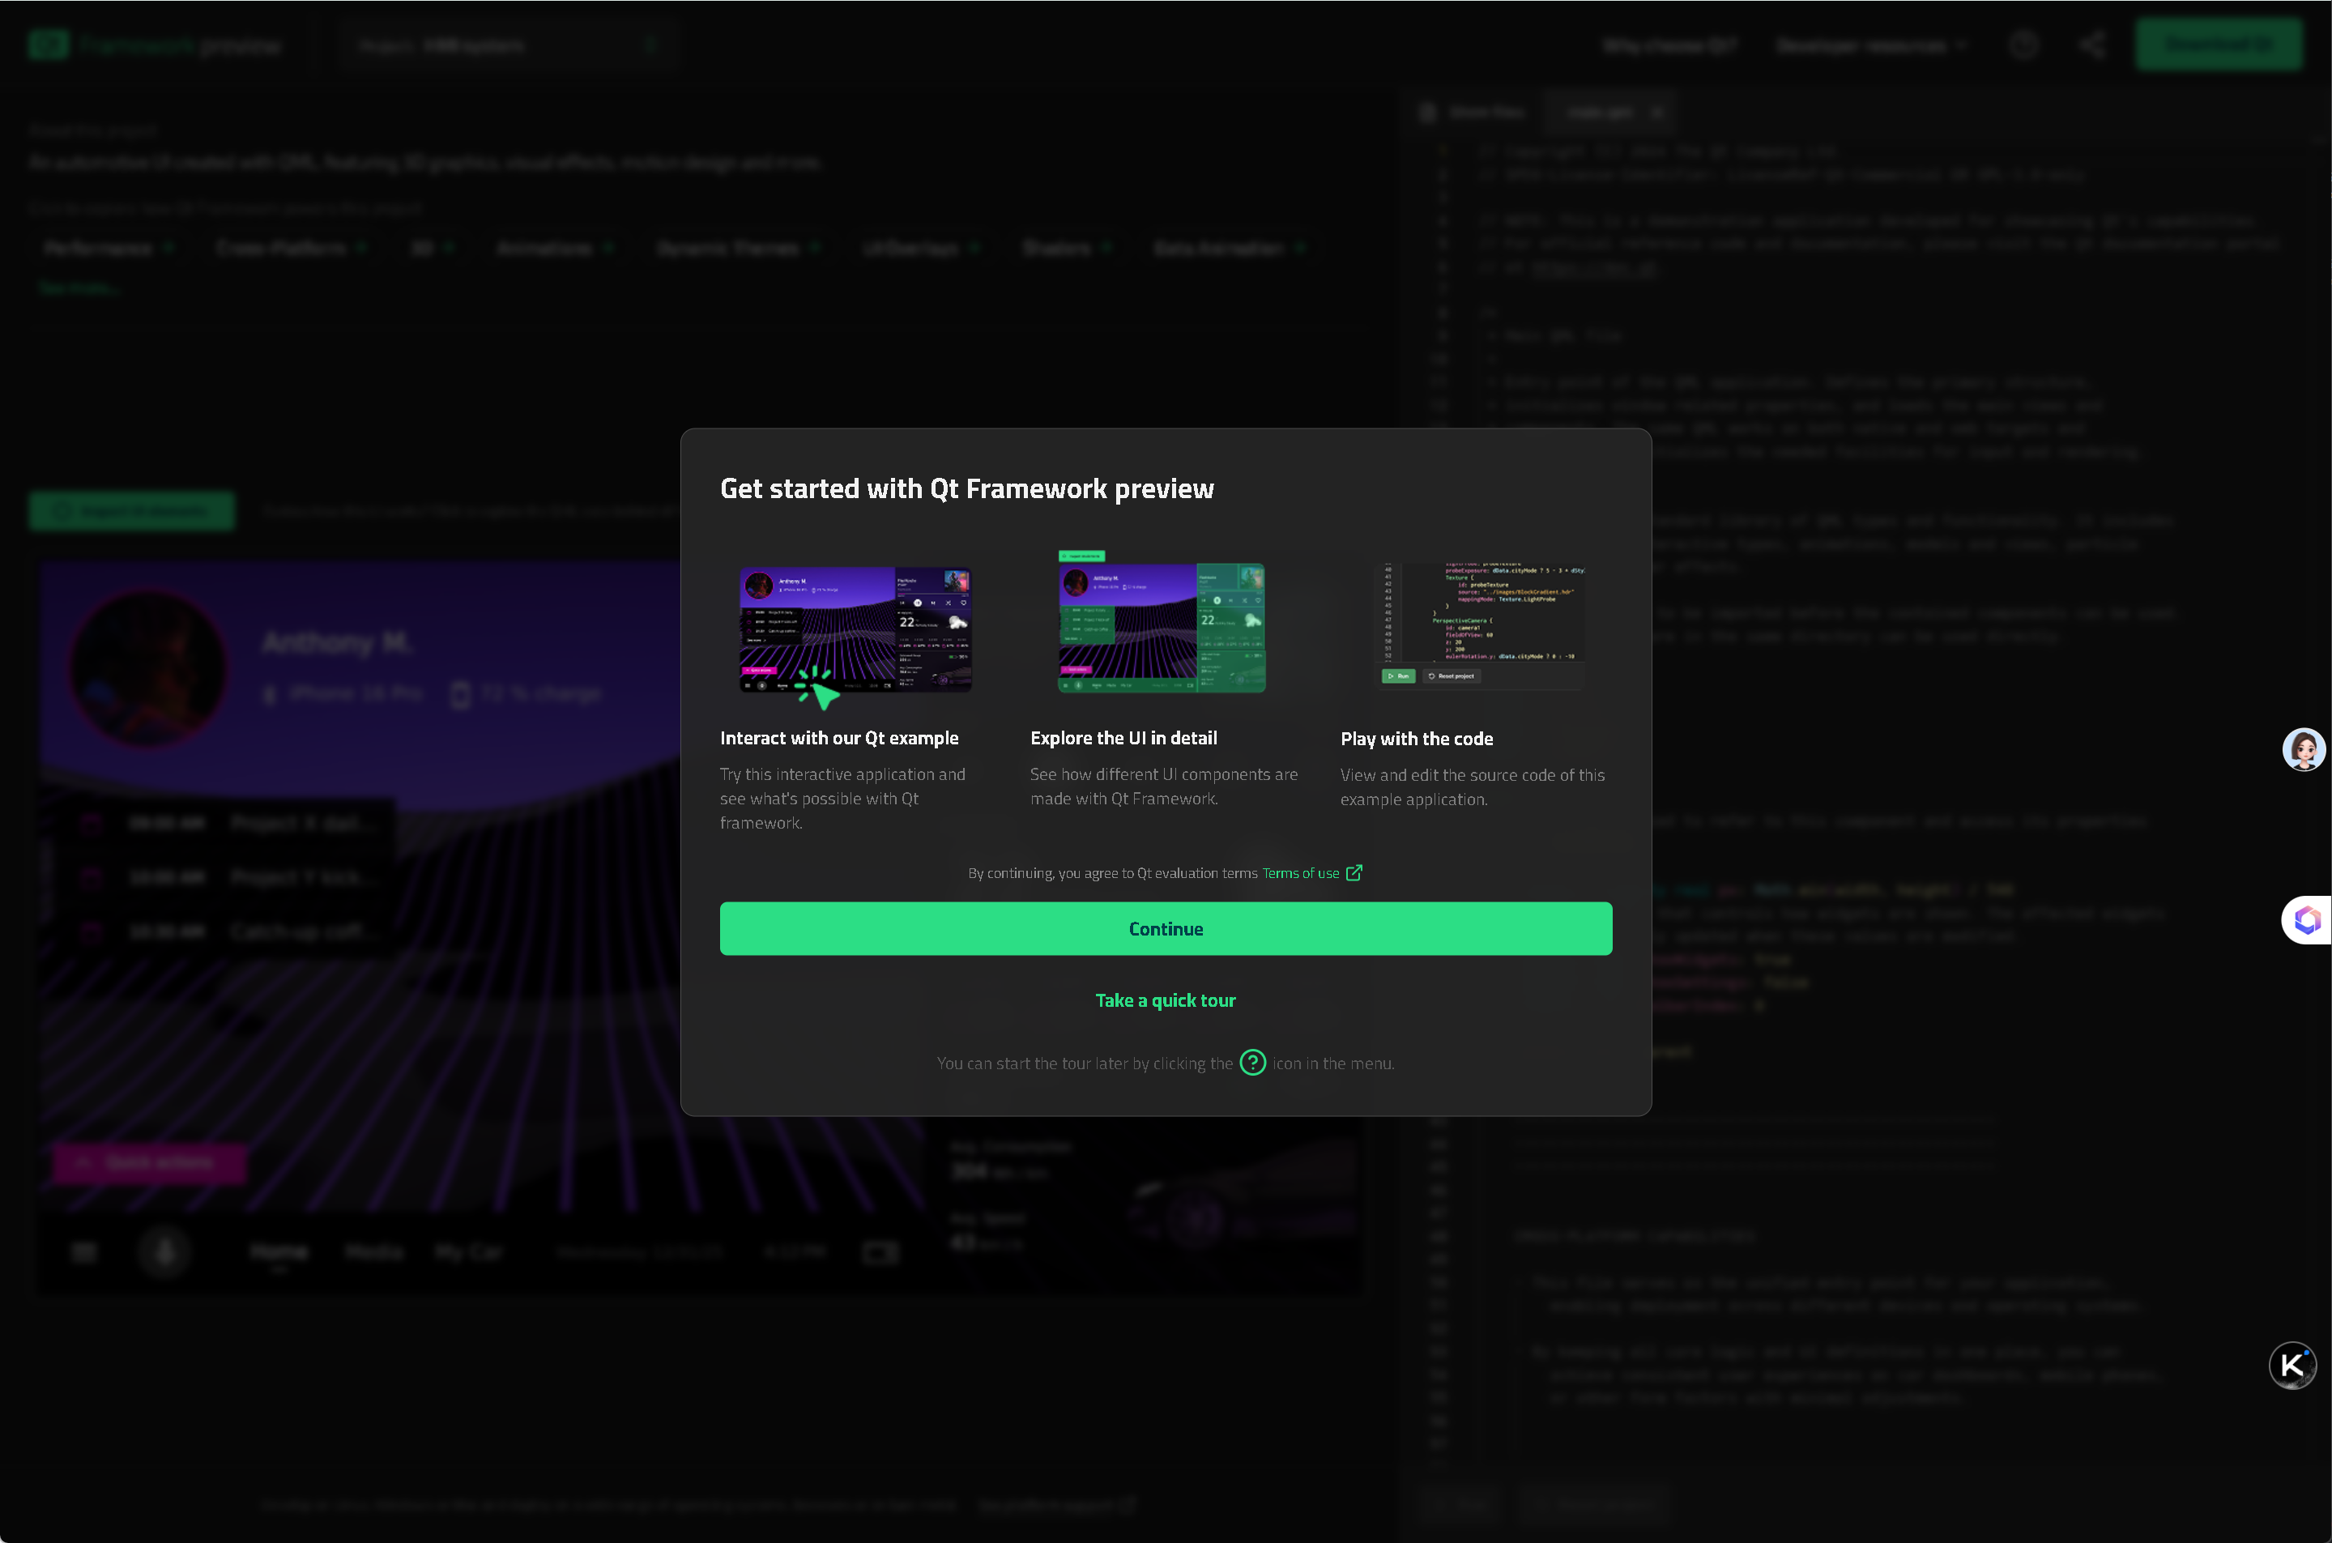Expand the Performance feature tag

109,248
